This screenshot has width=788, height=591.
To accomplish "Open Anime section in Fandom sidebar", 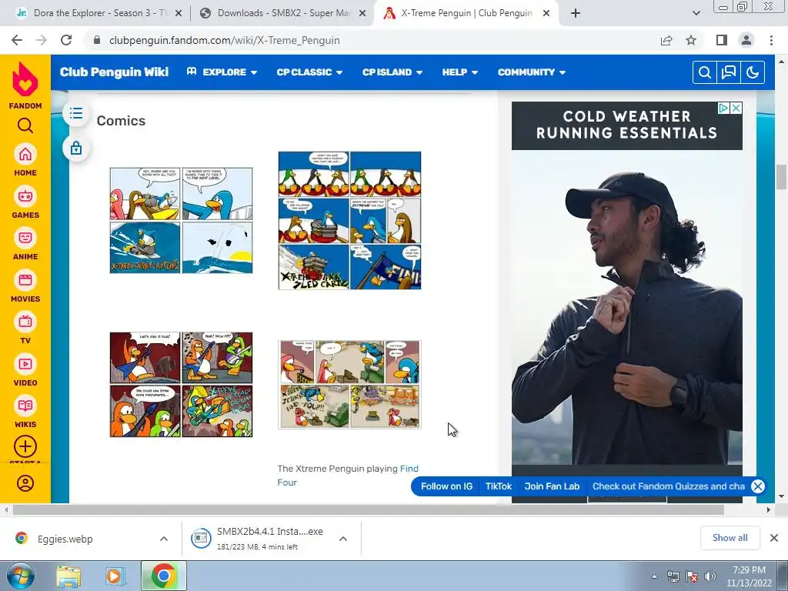I will pos(25,244).
